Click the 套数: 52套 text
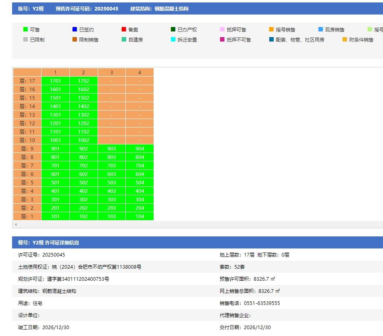 pyautogui.click(x=232, y=267)
